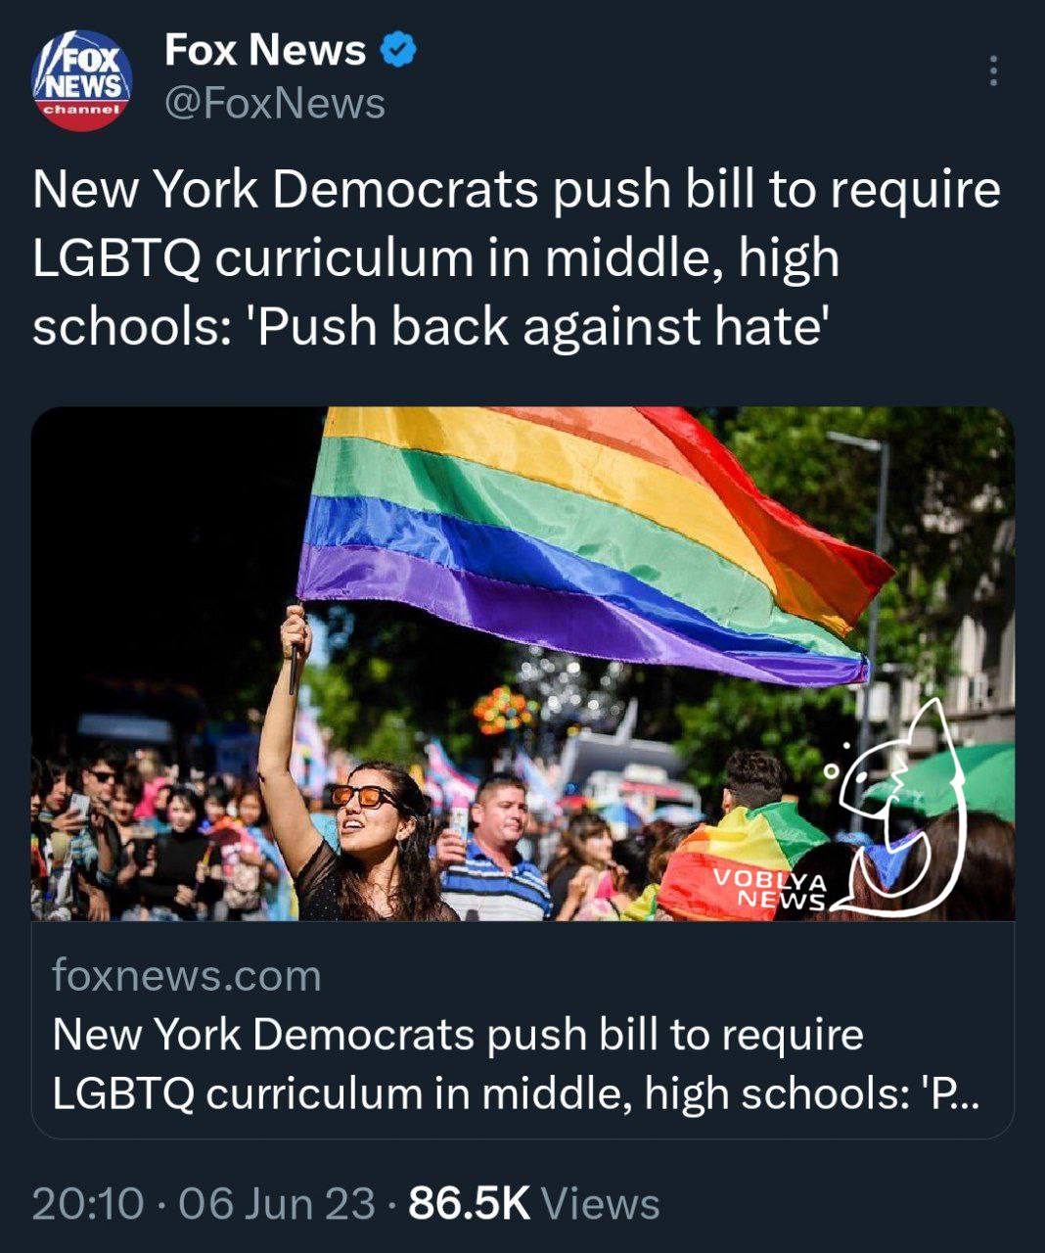Click the 'channel' label in Fox logo

tap(83, 110)
